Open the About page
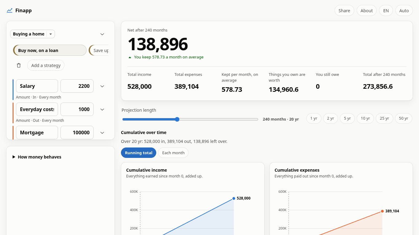The width and height of the screenshot is (419, 235). 367,10
